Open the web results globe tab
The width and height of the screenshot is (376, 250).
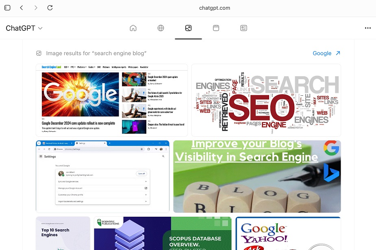click(161, 28)
